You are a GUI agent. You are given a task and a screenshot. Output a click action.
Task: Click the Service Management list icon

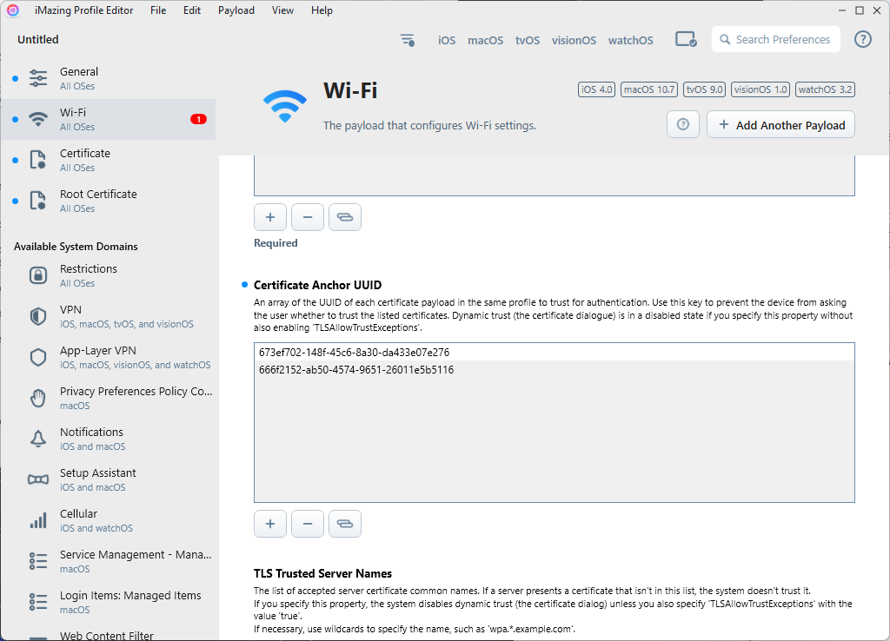coord(38,561)
